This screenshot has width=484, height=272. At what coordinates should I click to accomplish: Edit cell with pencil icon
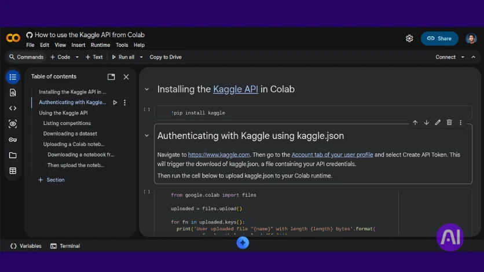[438, 123]
